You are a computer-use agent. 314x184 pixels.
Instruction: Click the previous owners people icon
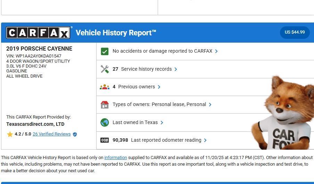[x=105, y=87]
